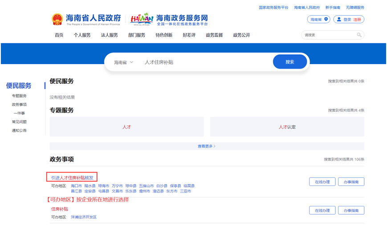Choose 临高县 as available region
Screen dimensions: 387x230
point(189,186)
